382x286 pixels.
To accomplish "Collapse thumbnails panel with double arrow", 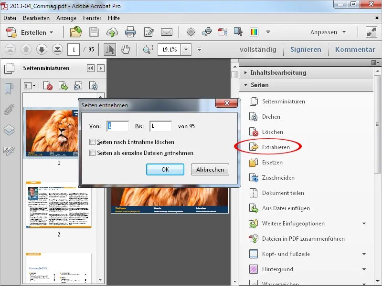I will [91, 68].
